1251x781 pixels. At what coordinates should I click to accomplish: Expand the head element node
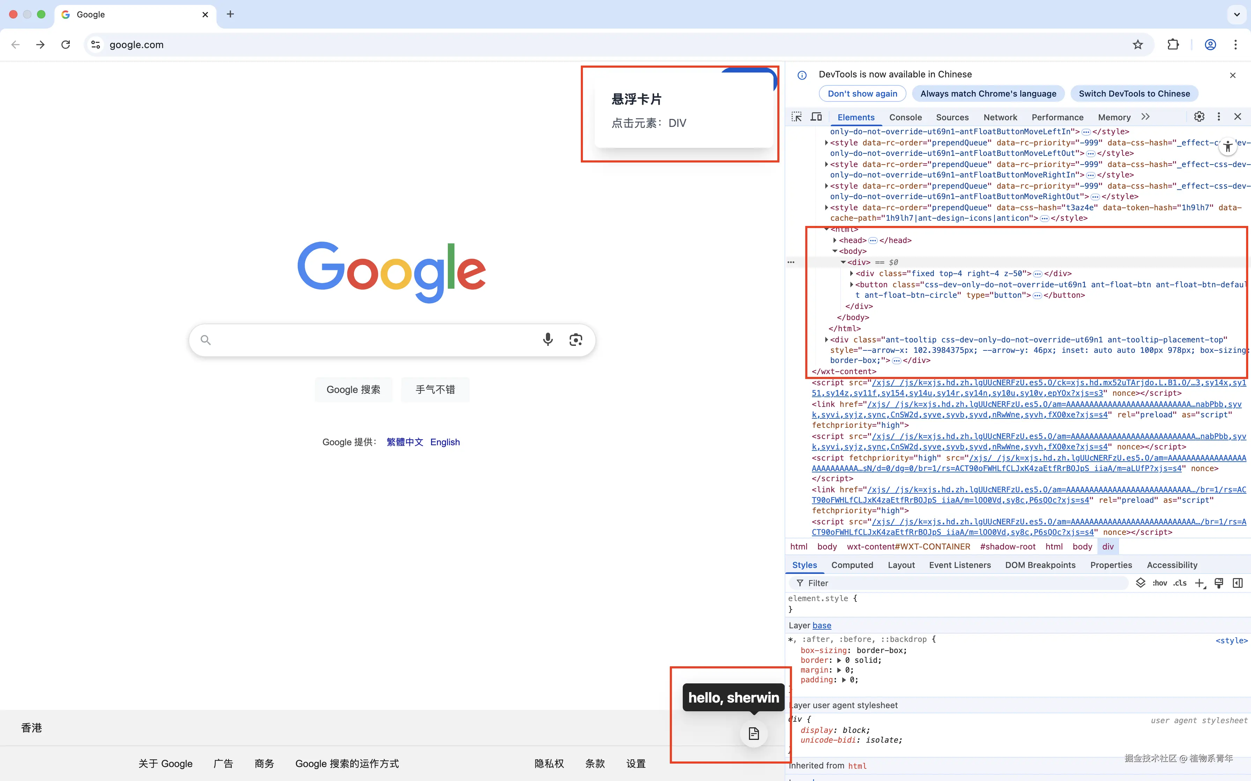click(835, 240)
